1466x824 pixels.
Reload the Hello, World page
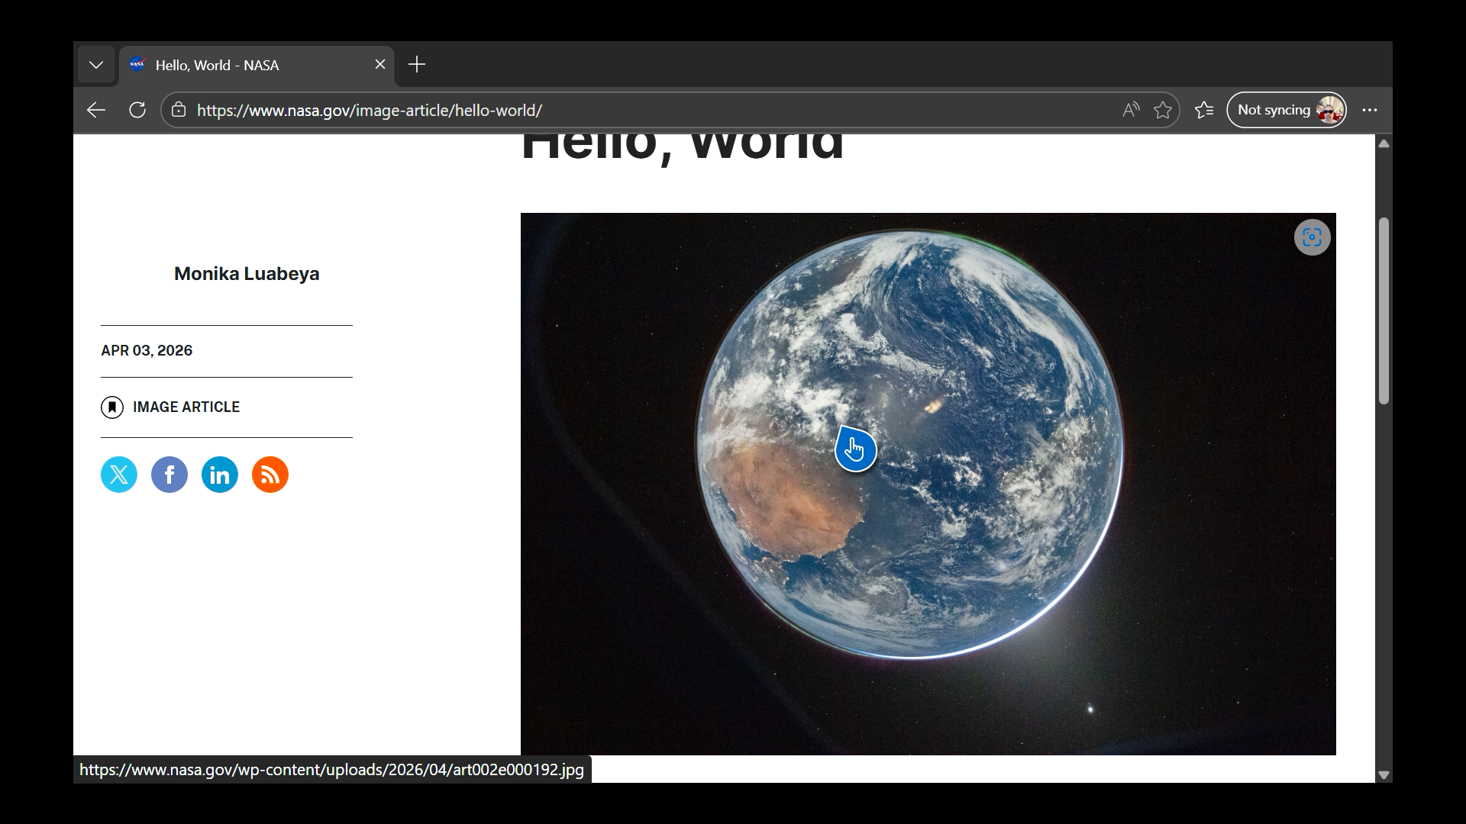pyautogui.click(x=137, y=110)
